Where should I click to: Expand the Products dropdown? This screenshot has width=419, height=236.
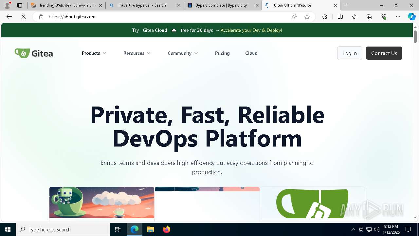point(94,53)
